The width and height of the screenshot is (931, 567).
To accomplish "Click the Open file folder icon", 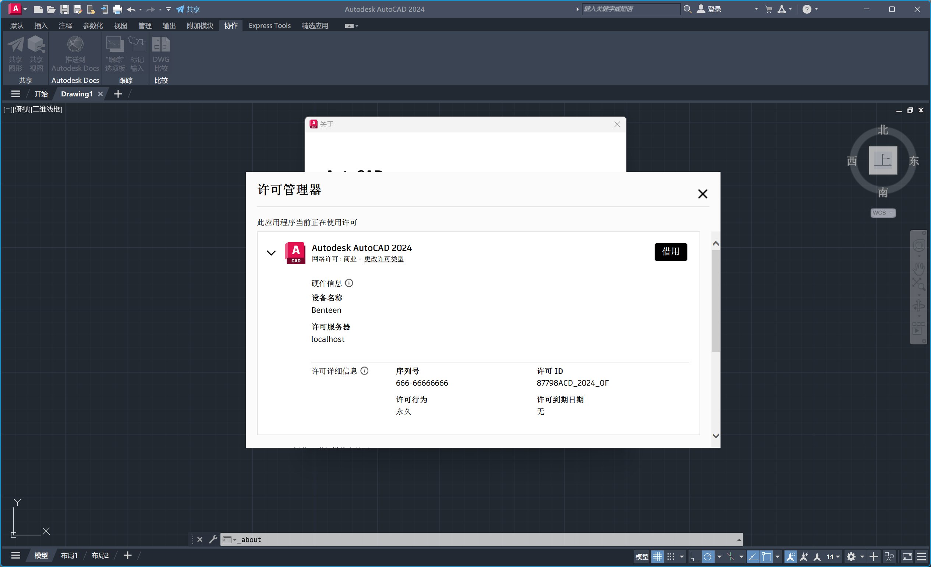I will tap(51, 10).
